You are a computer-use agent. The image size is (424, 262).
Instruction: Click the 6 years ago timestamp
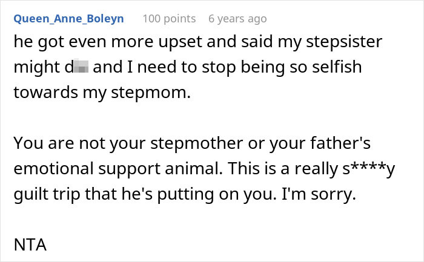pyautogui.click(x=237, y=19)
